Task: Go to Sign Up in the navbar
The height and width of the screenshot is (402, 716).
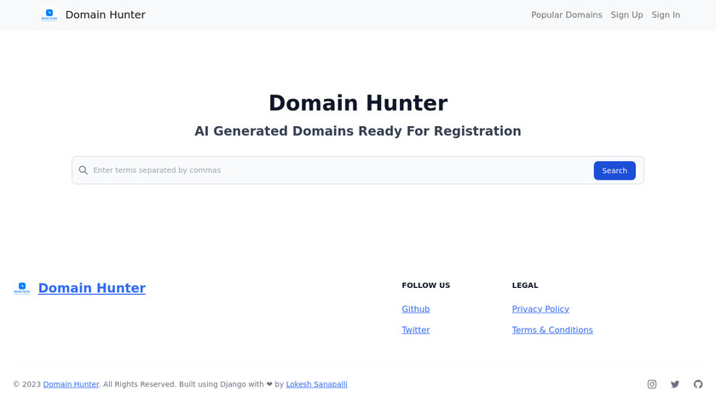Action: 627,15
